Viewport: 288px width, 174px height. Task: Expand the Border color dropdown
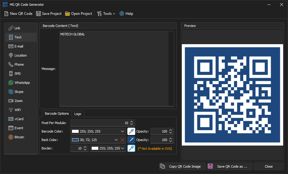coord(123,148)
